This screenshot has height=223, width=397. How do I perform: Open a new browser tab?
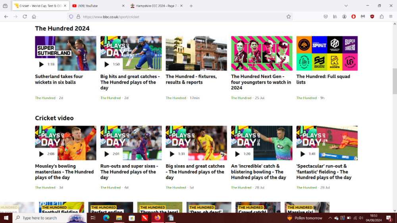point(191,6)
